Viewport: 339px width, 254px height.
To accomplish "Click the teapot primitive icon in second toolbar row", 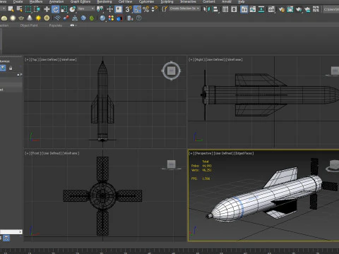I will click(x=21, y=18).
